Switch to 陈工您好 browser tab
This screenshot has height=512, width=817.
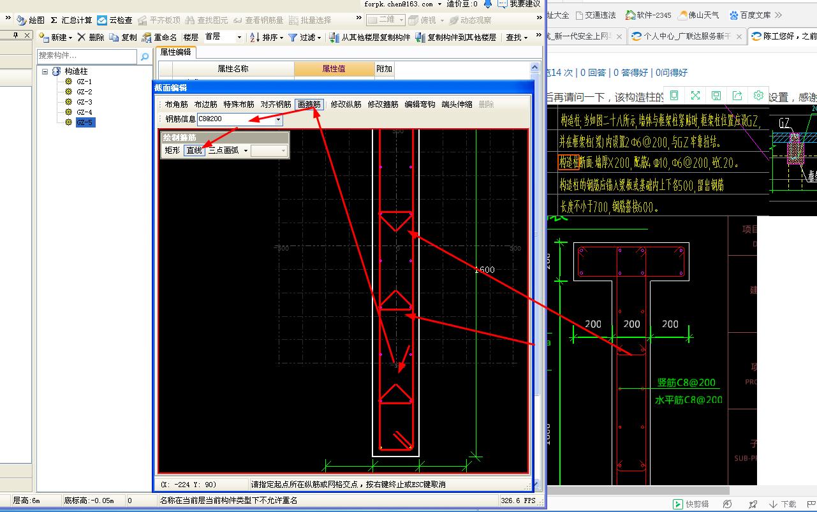pyautogui.click(x=783, y=37)
